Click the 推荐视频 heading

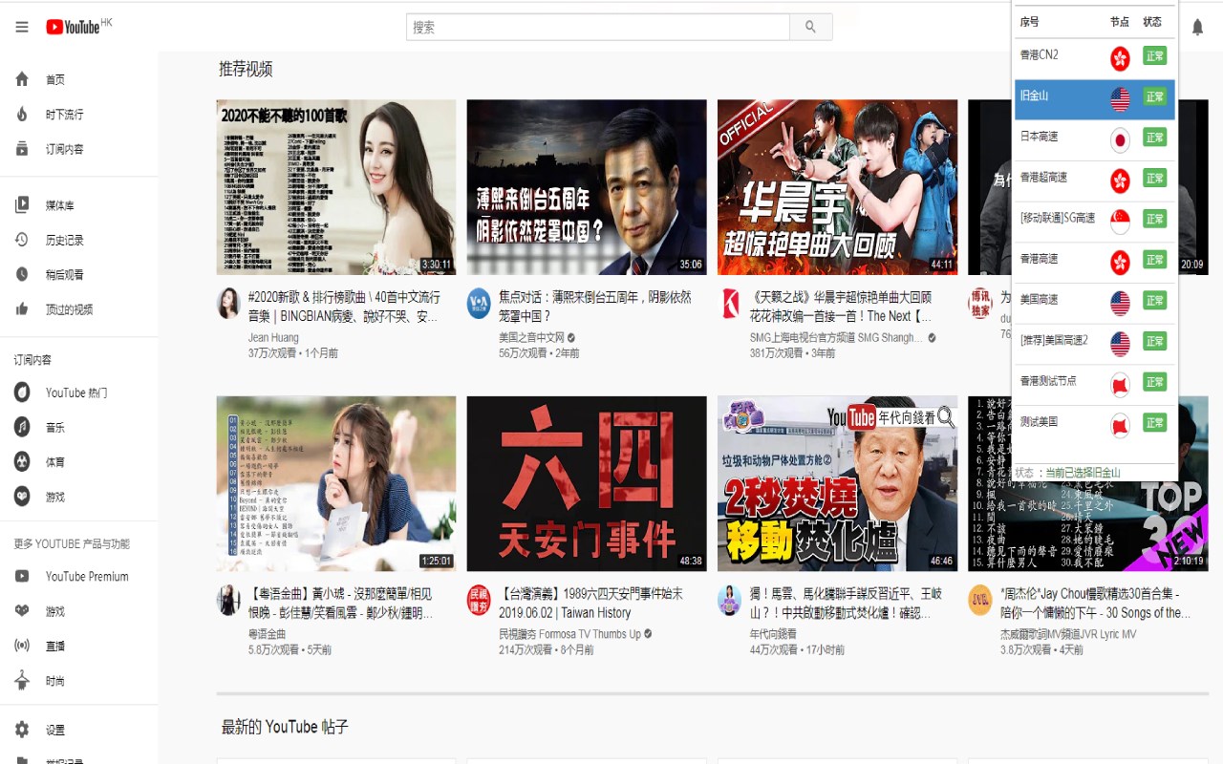(246, 69)
